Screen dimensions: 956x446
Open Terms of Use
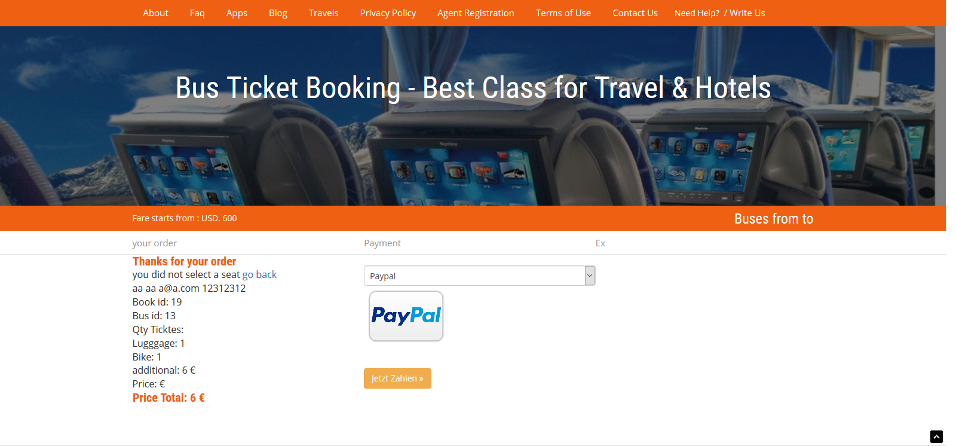(563, 13)
